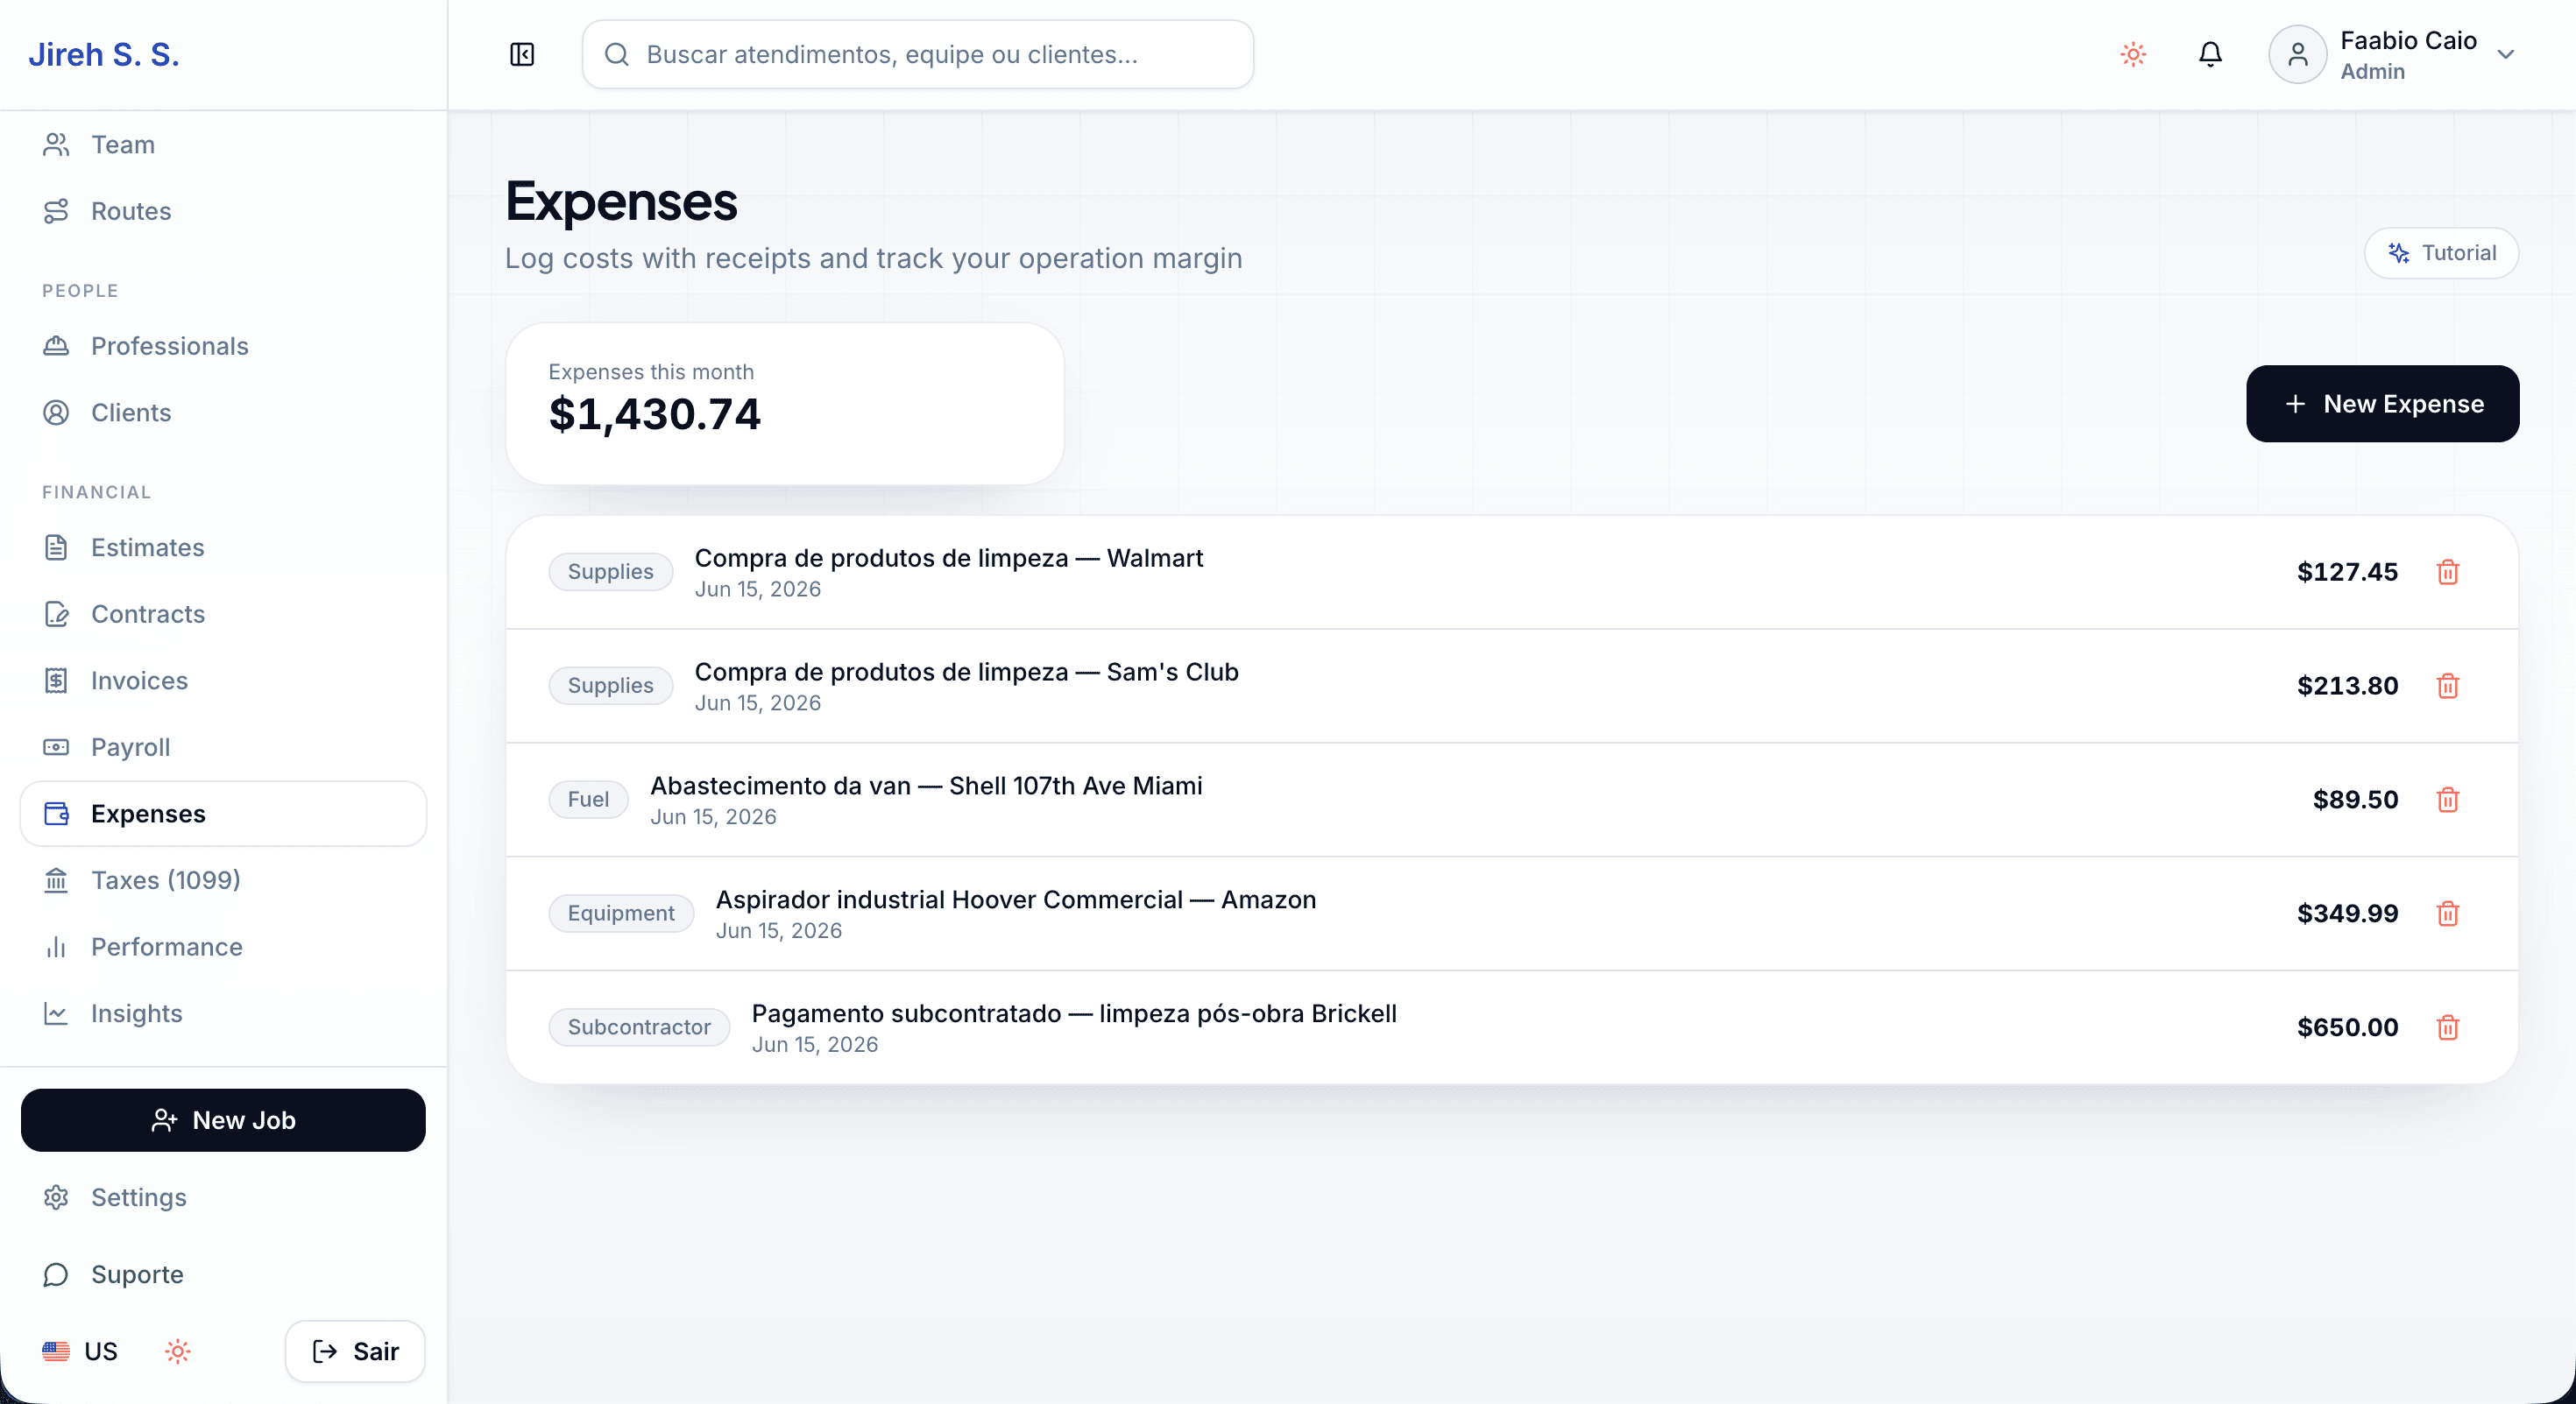
Task: Delete the Walmart expense
Action: (2447, 572)
